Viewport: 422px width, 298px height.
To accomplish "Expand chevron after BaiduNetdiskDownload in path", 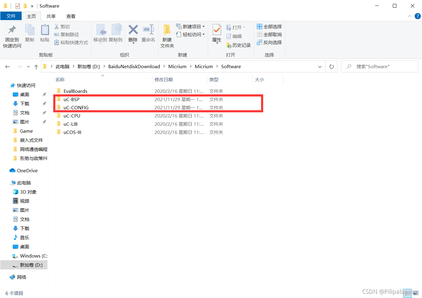I will click(x=165, y=66).
